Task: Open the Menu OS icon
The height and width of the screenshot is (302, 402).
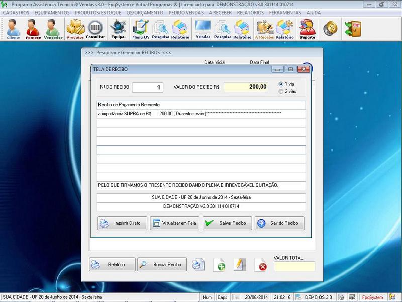Action: coord(141,29)
